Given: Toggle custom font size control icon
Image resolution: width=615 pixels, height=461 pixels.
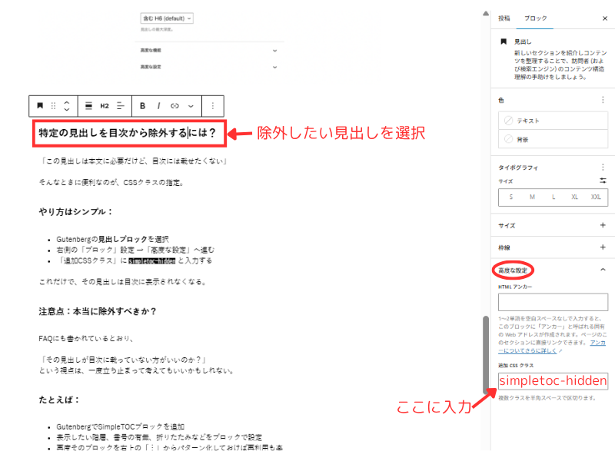Looking at the screenshot, I should pos(603,181).
